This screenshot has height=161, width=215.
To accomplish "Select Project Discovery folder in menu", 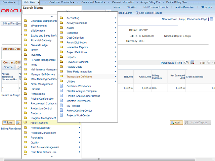I will click(x=40, y=128).
